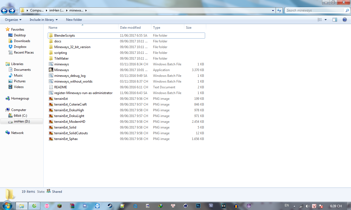
Task: Open Discord from the taskbar
Action: [x=85, y=206]
